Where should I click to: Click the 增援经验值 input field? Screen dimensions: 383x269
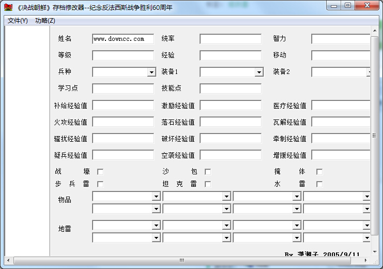pos(341,155)
